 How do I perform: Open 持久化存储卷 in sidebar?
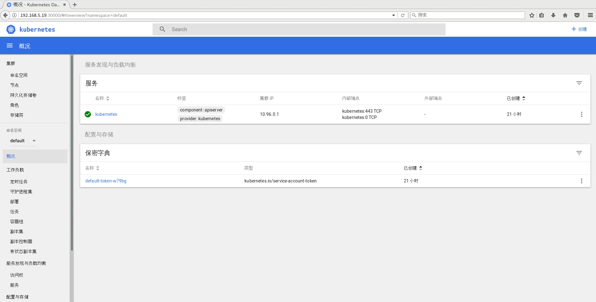point(23,95)
